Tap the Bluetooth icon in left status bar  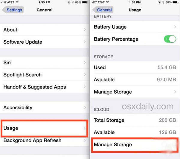point(73,2)
